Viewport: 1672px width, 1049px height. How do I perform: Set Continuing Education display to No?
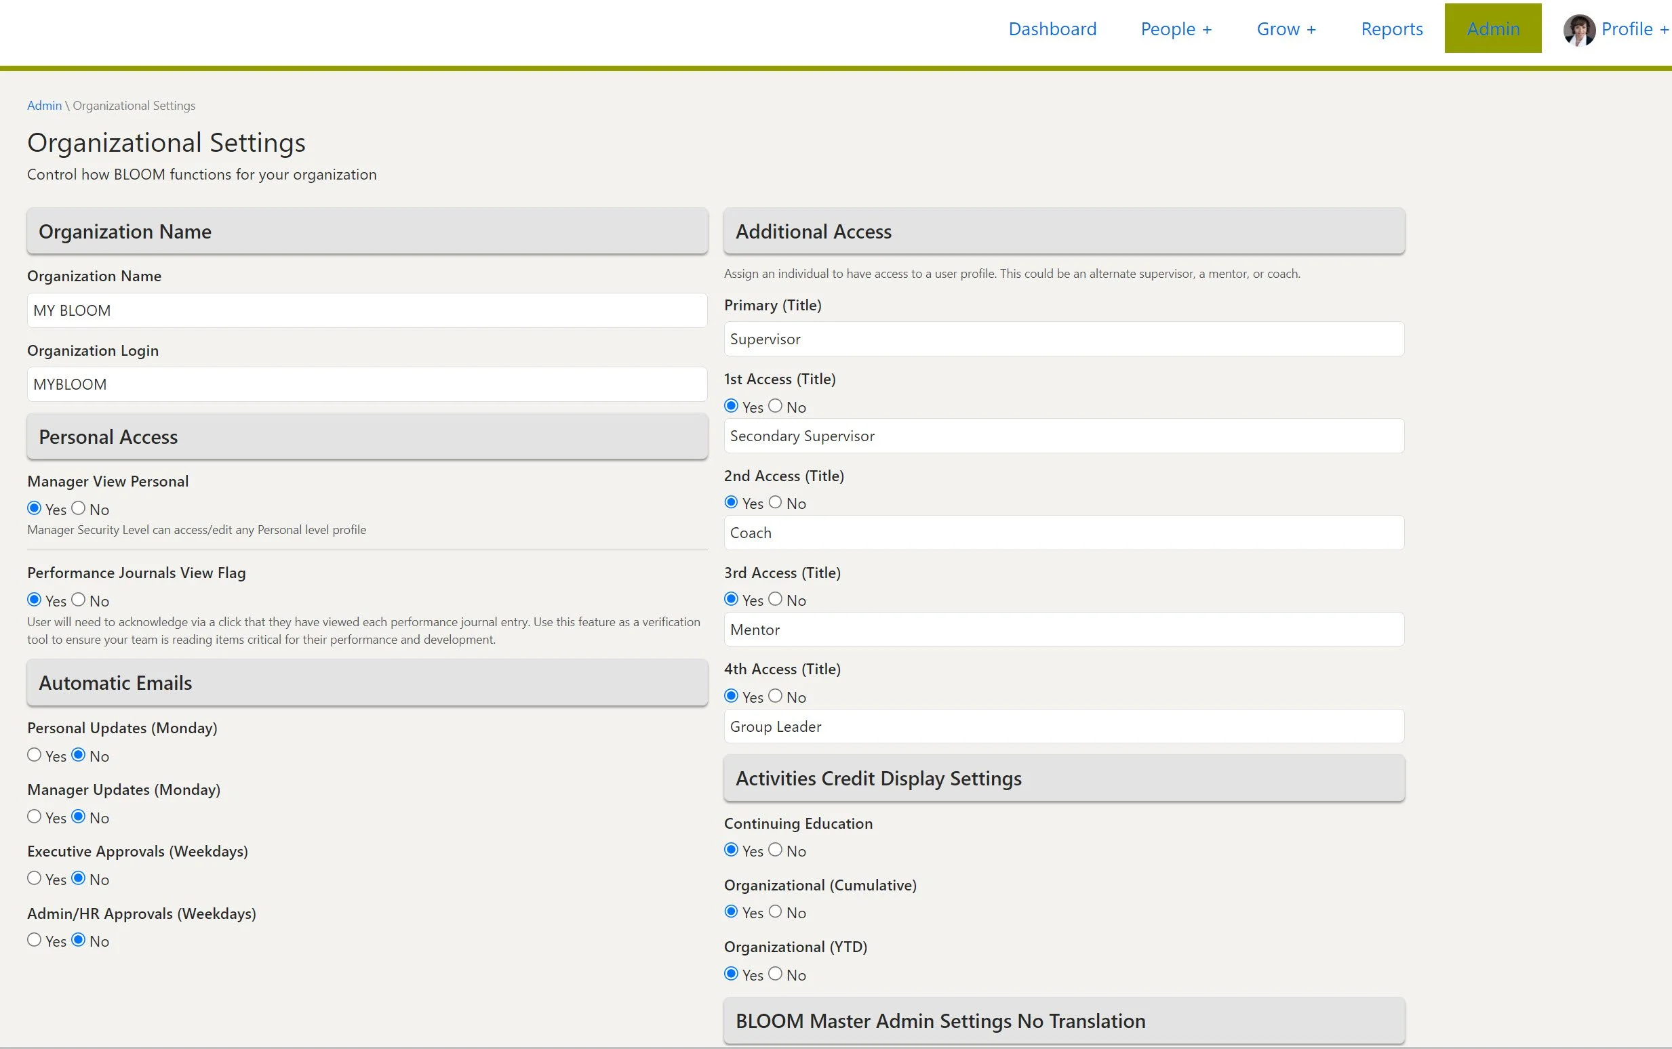775,850
